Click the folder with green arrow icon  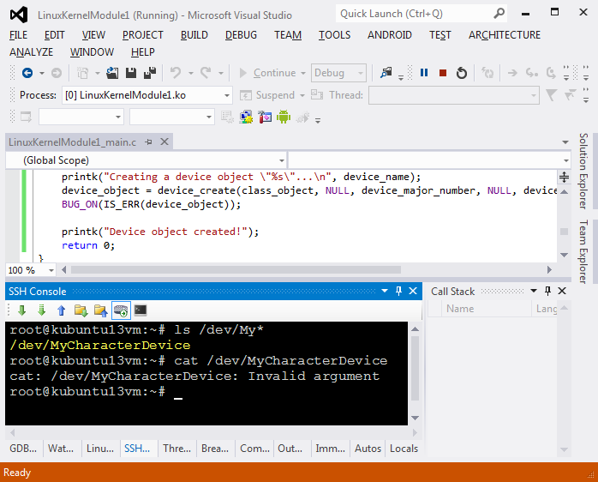pos(81,310)
